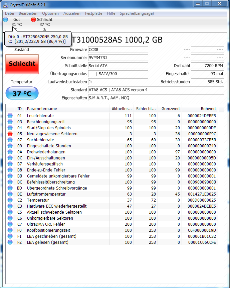
Task: Click the Drehzahl field 7200 RPM
Action: (x=208, y=66)
